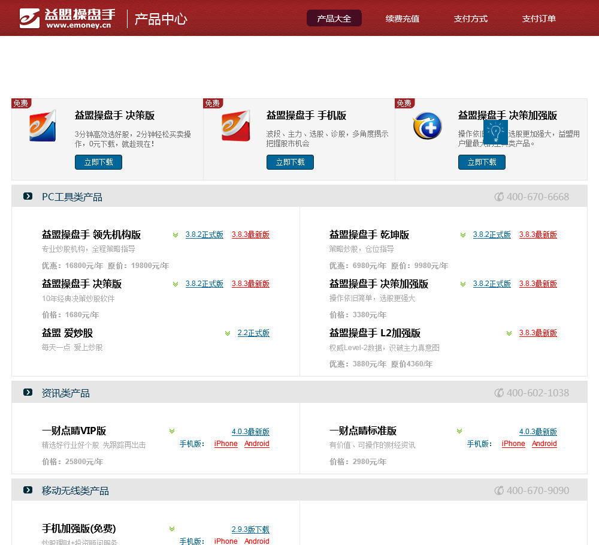Click green chevron for 一财点睛VIP版
This screenshot has height=545, width=599.
172,431
